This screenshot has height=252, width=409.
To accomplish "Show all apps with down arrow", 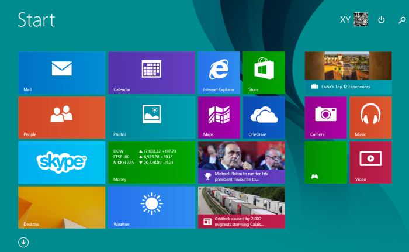I will tap(24, 242).
